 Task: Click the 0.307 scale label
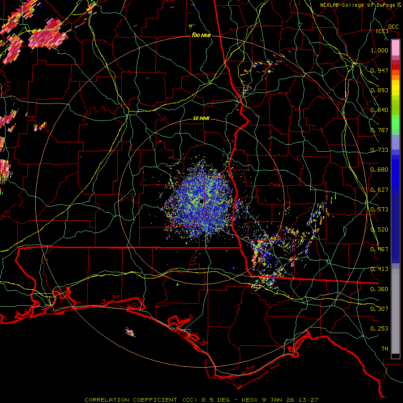tap(379, 309)
